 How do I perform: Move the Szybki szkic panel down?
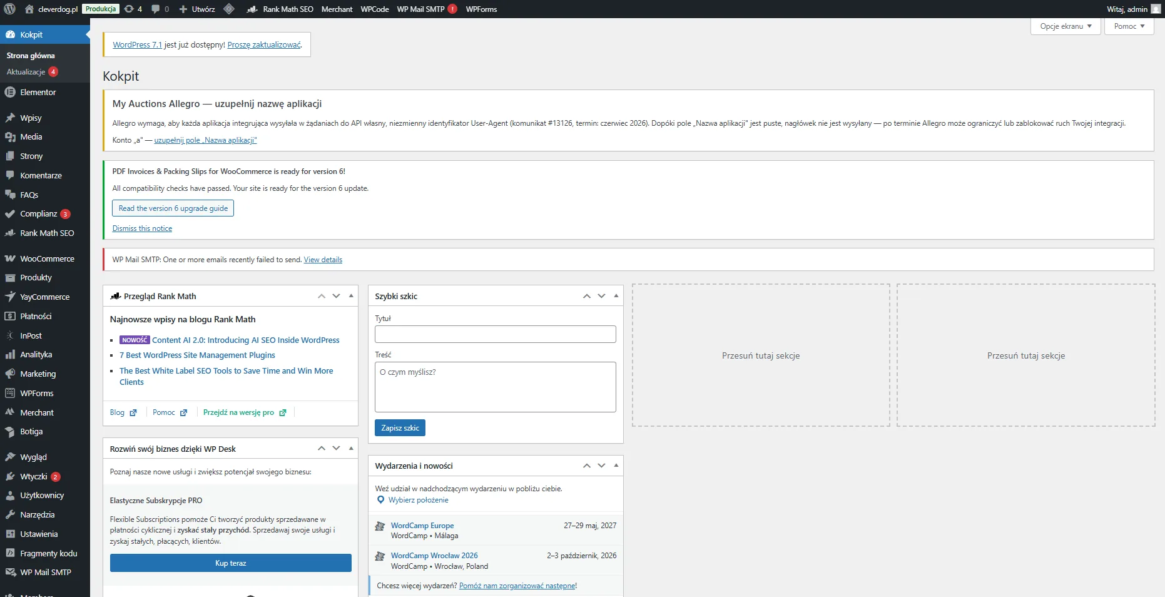coord(601,296)
